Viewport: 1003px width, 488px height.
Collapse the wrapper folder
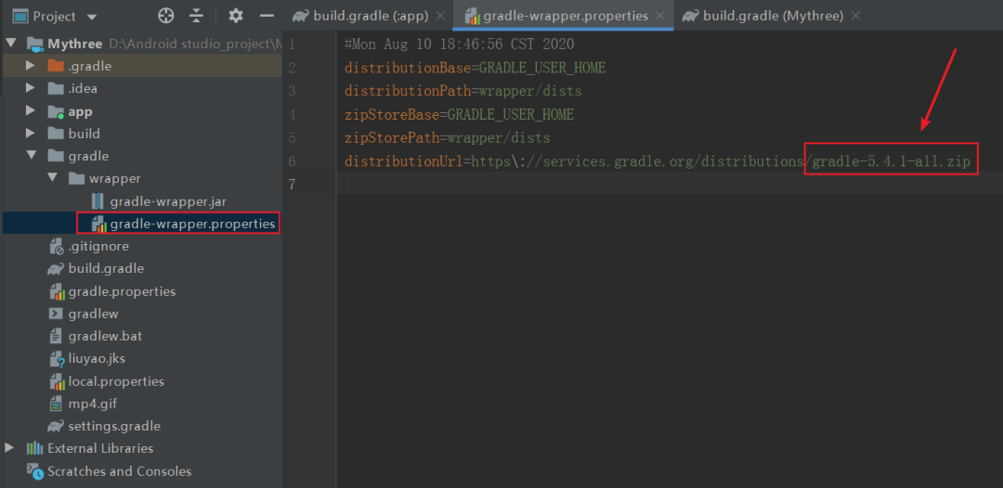[52, 178]
